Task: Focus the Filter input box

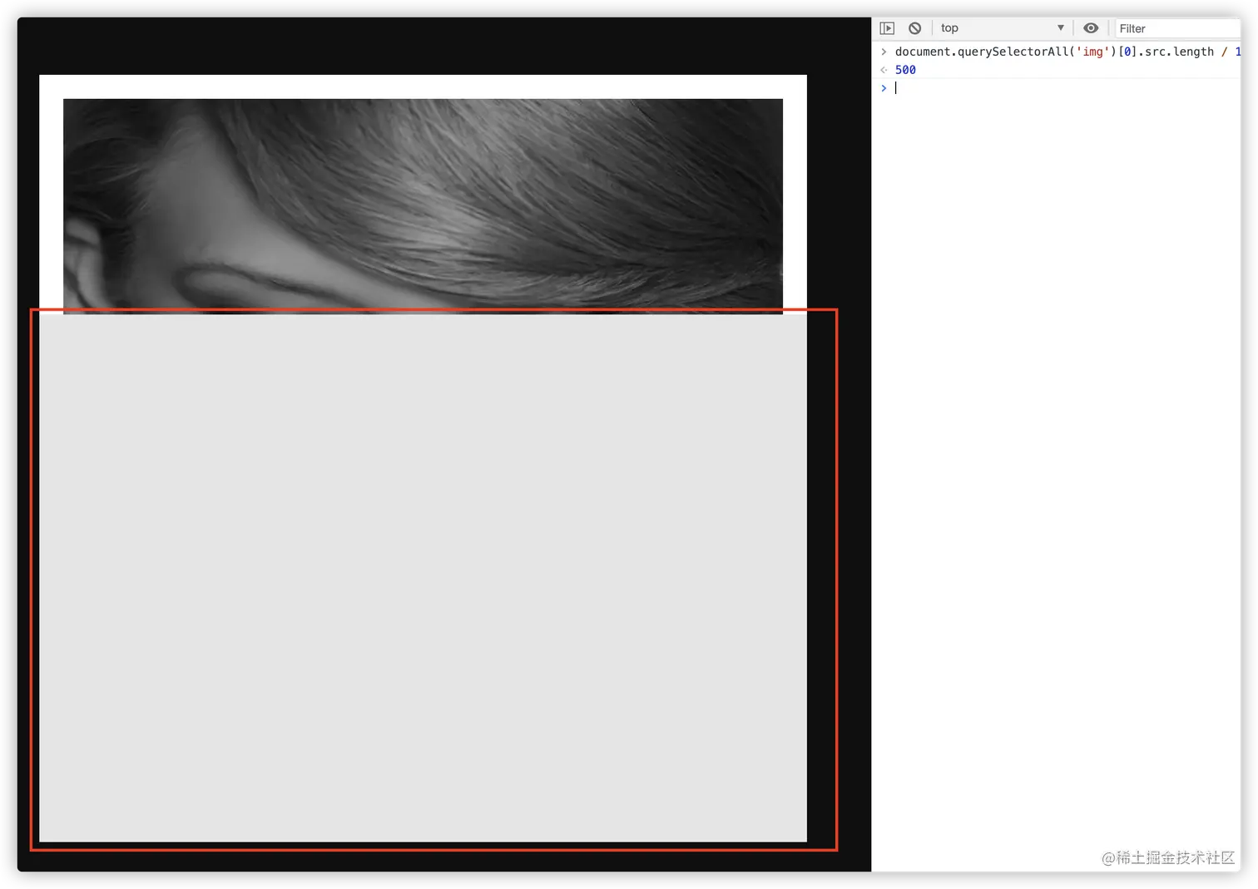Action: tap(1173, 27)
